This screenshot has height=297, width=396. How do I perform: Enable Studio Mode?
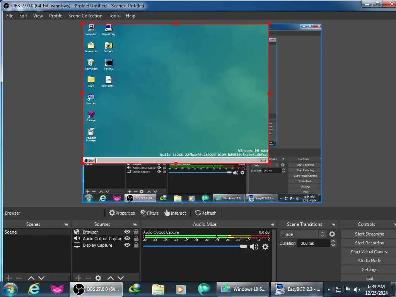(369, 261)
